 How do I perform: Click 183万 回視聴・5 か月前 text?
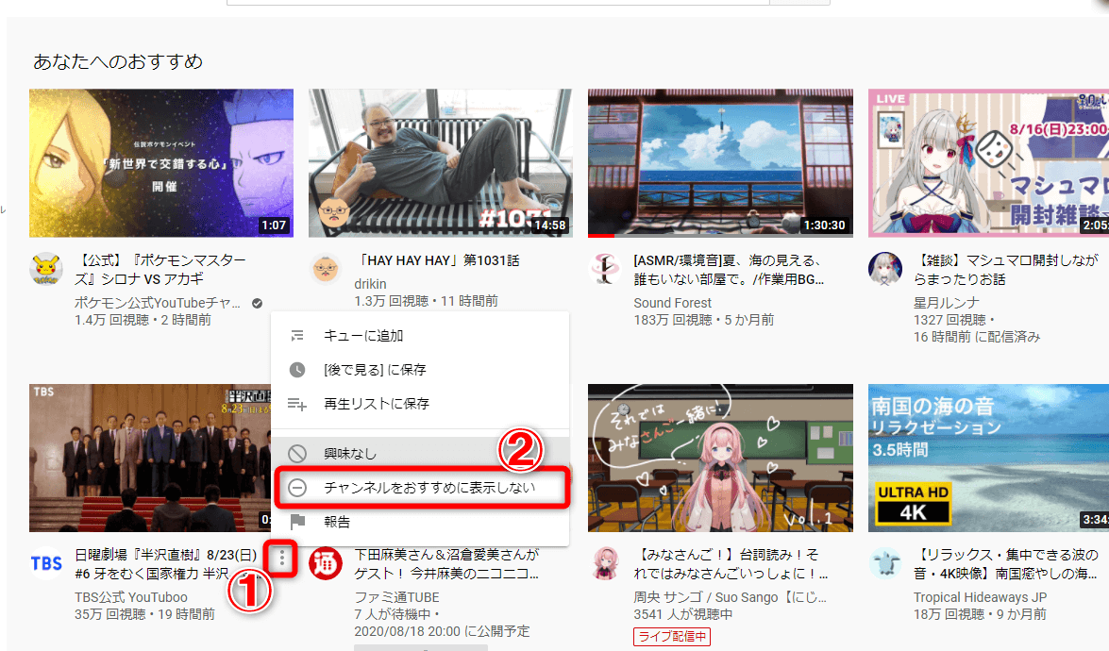point(704,320)
